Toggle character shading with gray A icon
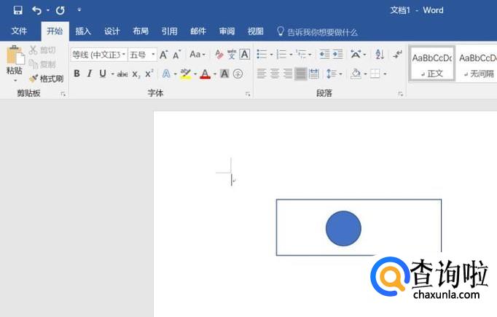The image size is (497, 317). (224, 74)
